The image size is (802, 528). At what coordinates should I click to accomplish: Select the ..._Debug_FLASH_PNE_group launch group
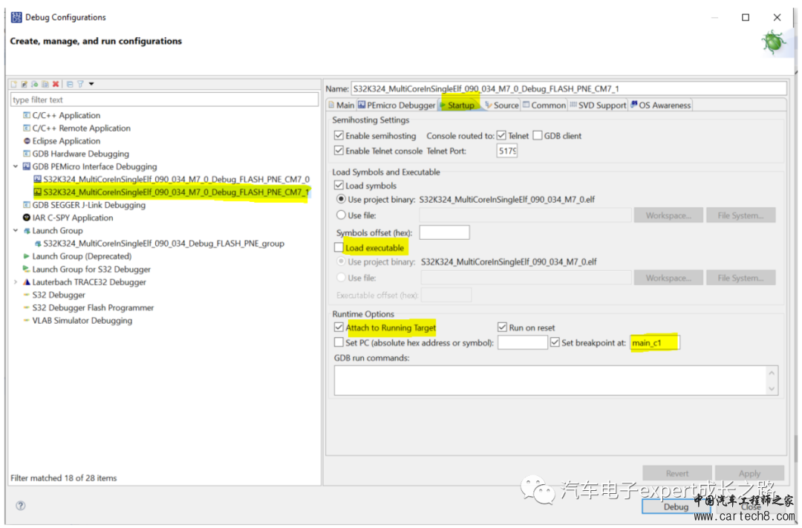(x=163, y=244)
